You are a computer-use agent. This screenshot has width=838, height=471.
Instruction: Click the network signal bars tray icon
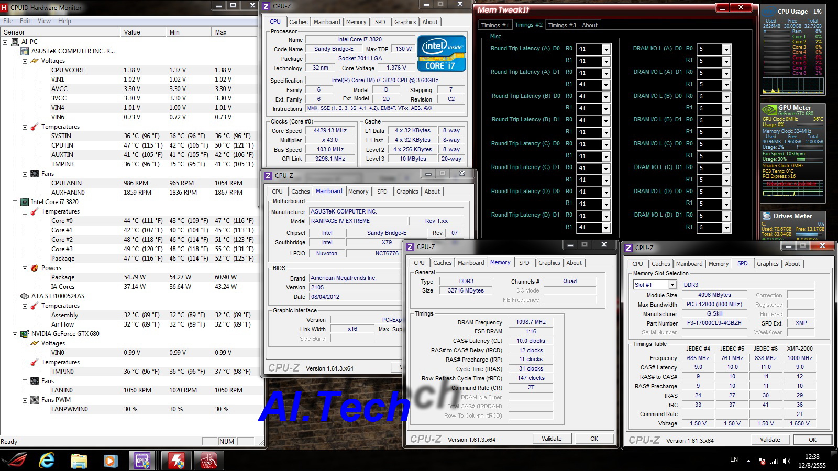pos(774,461)
